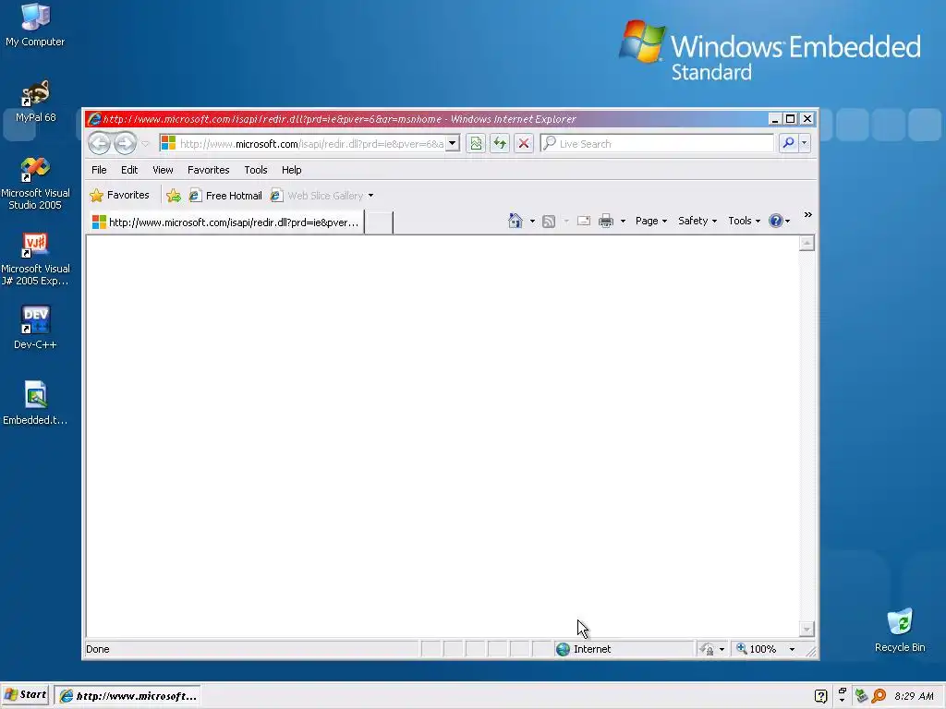Open the Tools command bar menu
The image size is (946, 709).
coord(744,221)
